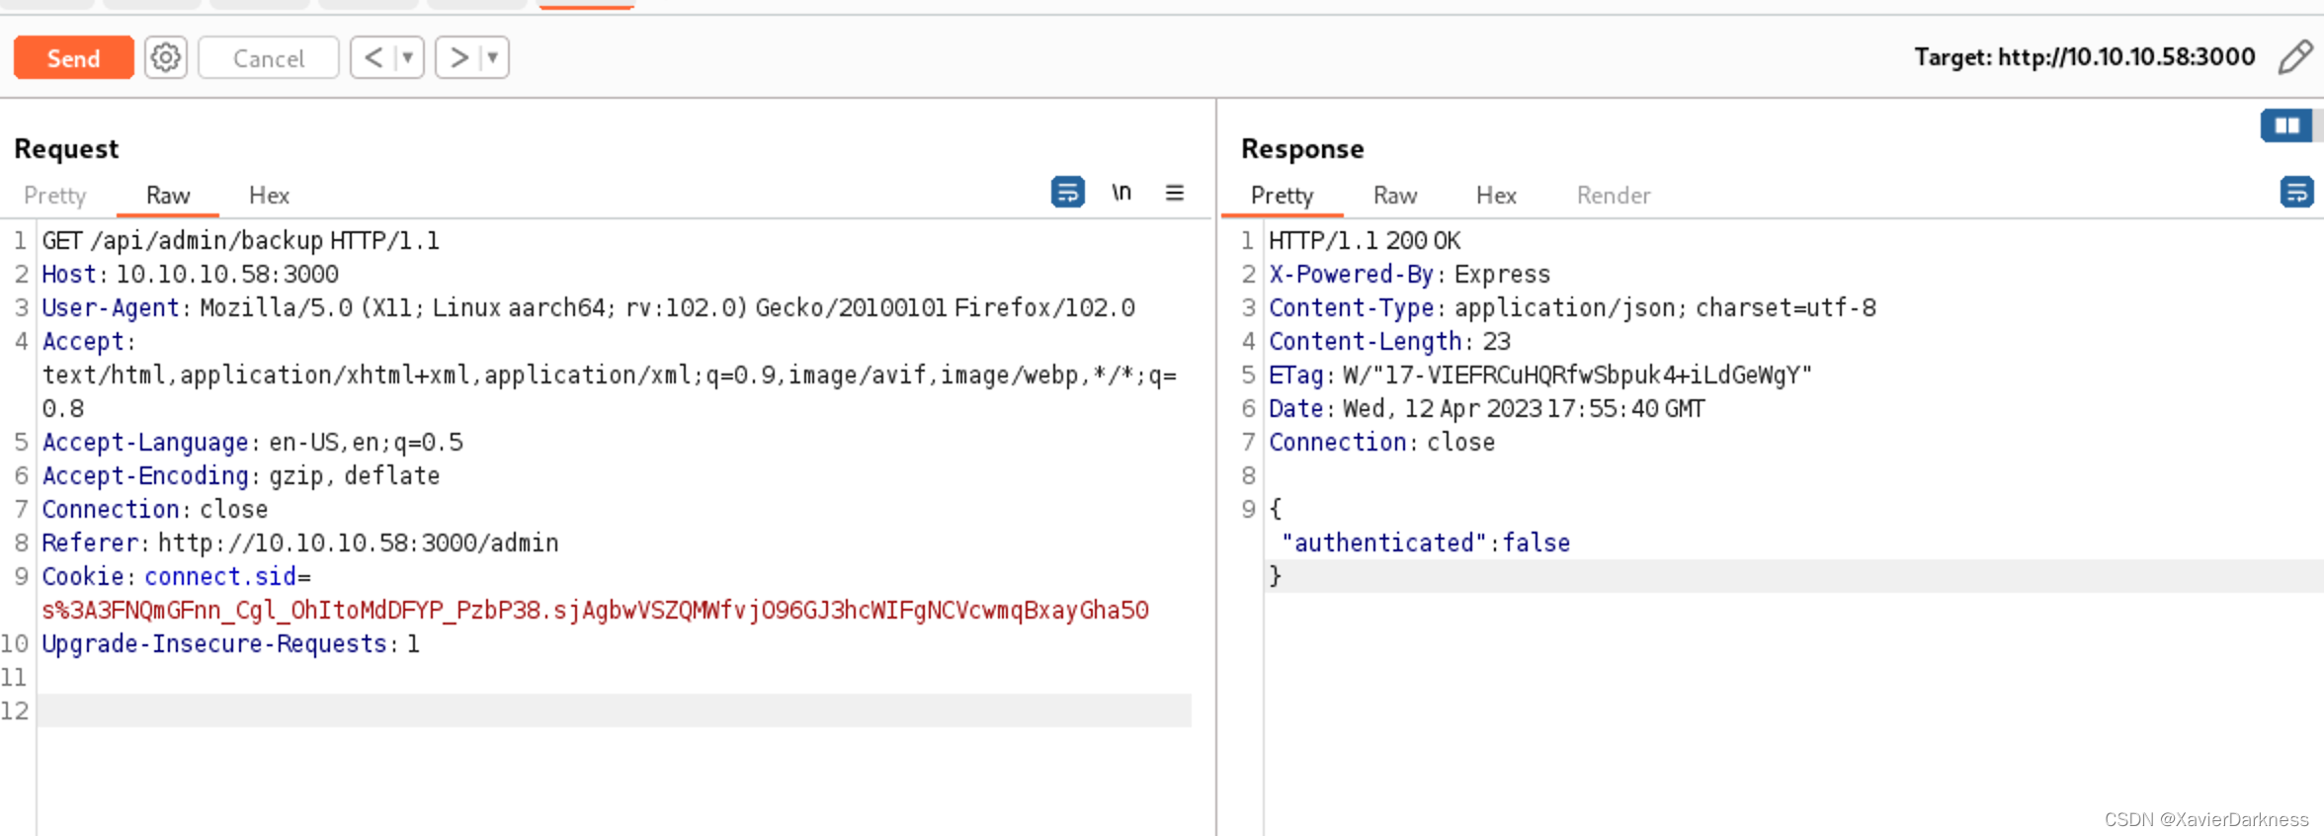This screenshot has height=836, width=2324.
Task: Go to next request in history
Action: (x=458, y=57)
